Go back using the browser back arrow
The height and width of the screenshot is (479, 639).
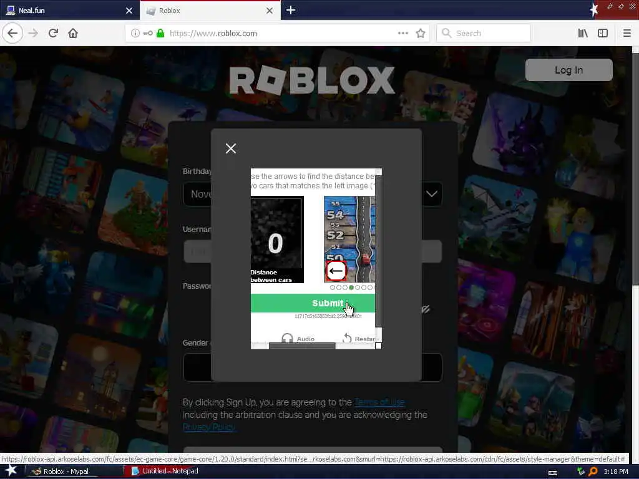[x=12, y=33]
